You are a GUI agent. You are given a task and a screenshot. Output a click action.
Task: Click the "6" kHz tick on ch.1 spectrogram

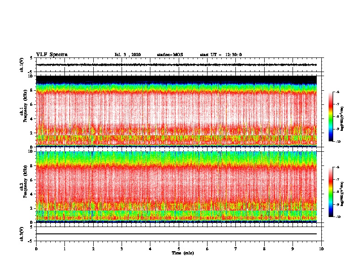32,104
